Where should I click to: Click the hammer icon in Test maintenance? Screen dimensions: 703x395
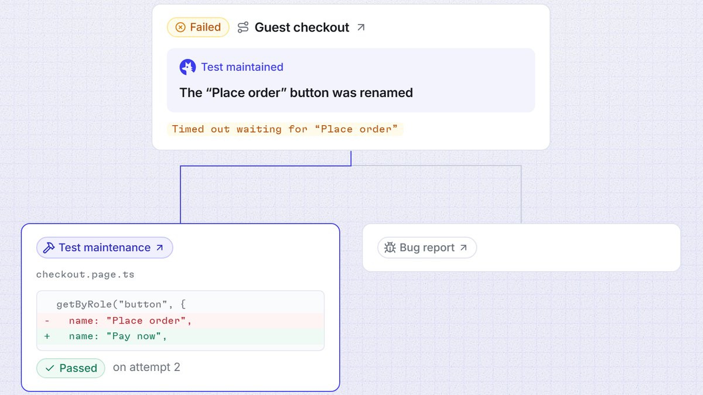50,248
